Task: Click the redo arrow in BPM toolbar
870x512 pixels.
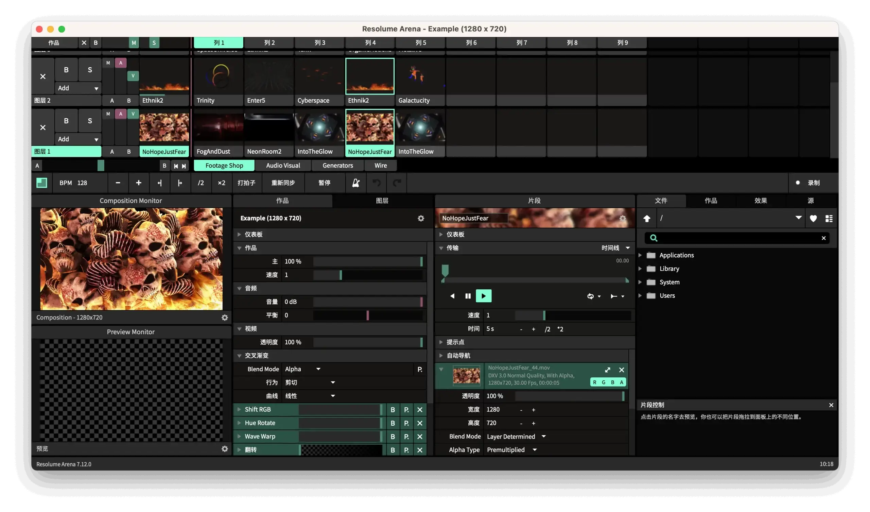Action: (397, 183)
